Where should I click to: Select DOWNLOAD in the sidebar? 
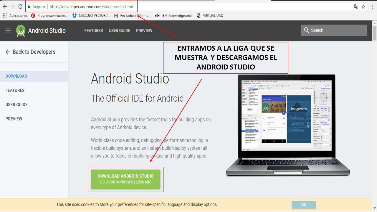coord(34,76)
